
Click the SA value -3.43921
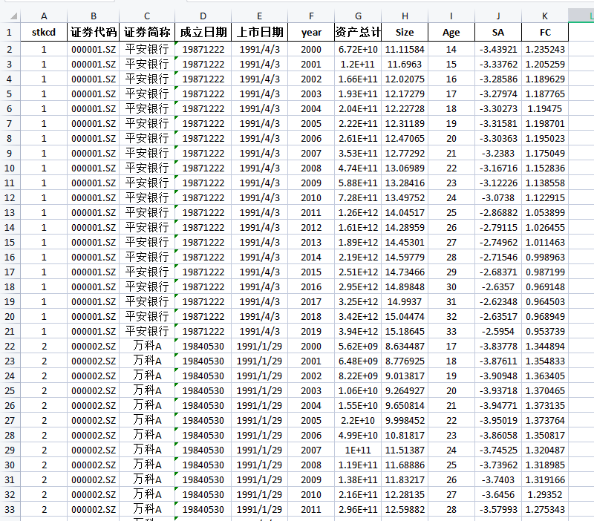pyautogui.click(x=497, y=49)
